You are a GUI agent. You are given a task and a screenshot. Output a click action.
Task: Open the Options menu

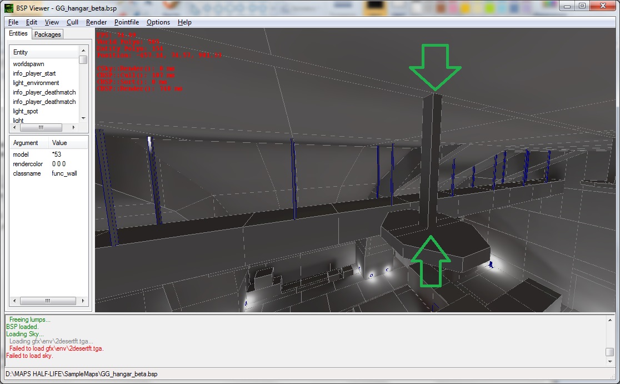158,22
